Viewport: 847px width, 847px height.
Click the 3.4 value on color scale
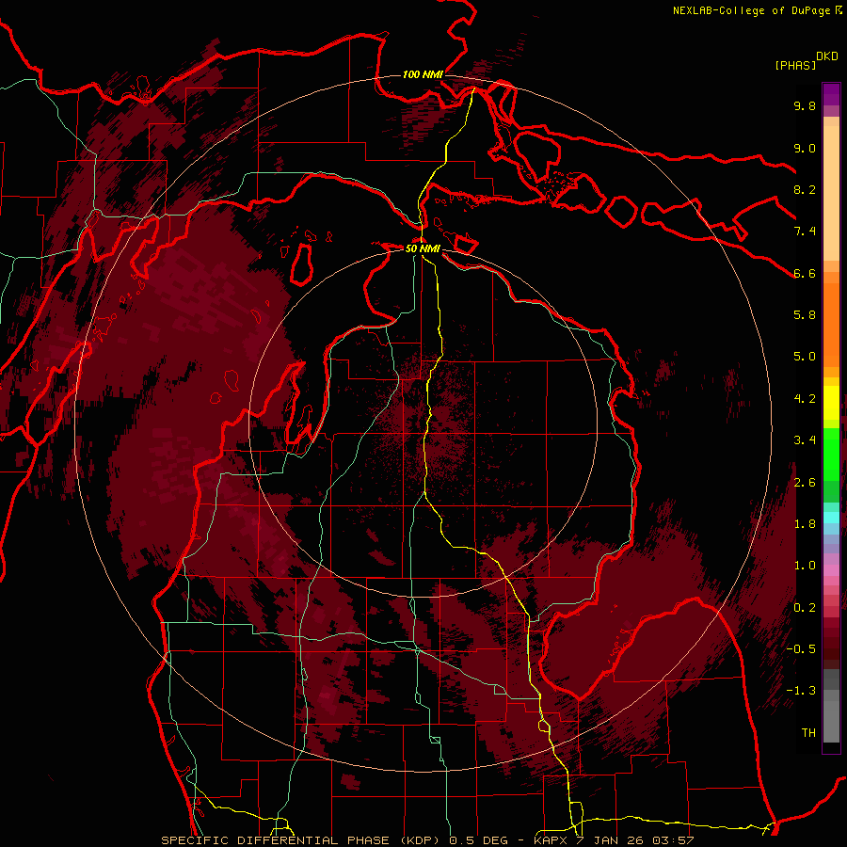(x=805, y=440)
